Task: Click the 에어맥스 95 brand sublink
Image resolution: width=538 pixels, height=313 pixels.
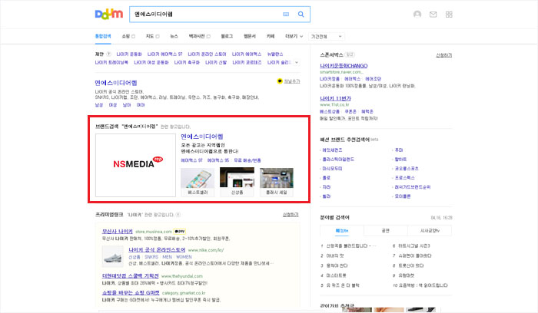Action: coord(218,160)
